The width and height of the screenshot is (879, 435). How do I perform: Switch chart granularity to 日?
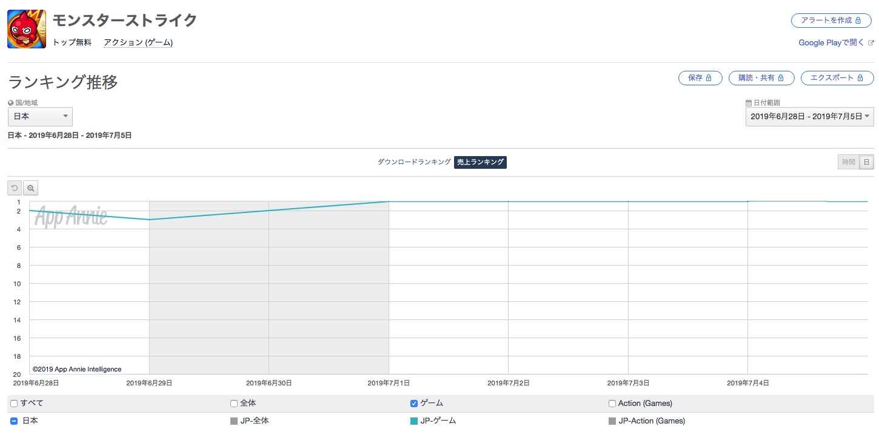pos(867,162)
